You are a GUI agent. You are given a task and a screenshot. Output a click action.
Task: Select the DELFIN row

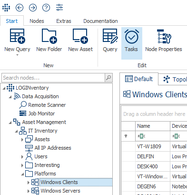pos(154,156)
